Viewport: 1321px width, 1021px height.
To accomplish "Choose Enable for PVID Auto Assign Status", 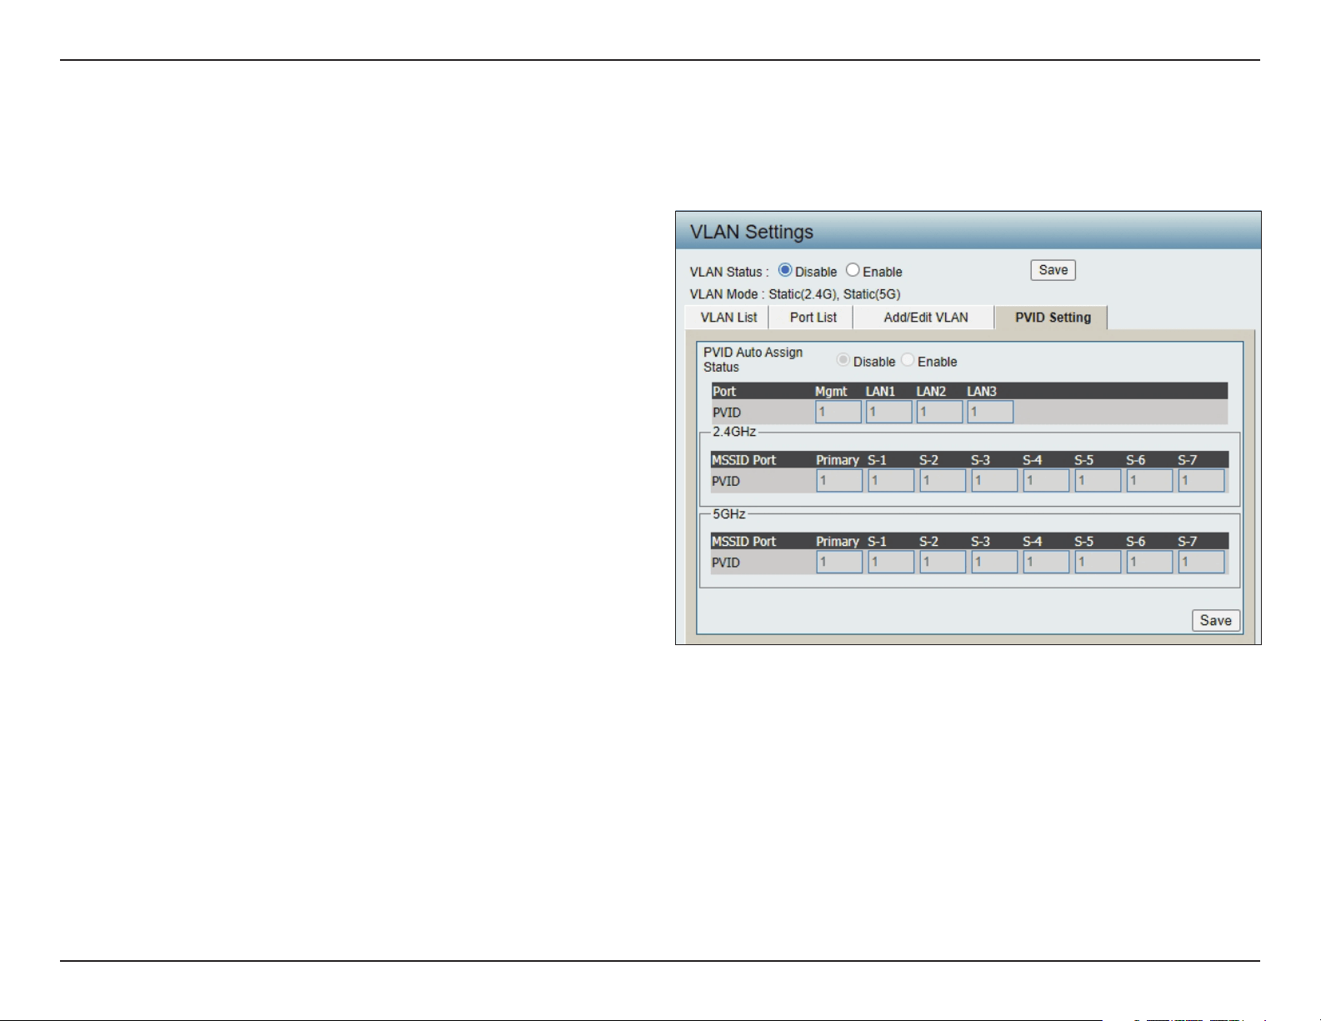I will click(908, 360).
